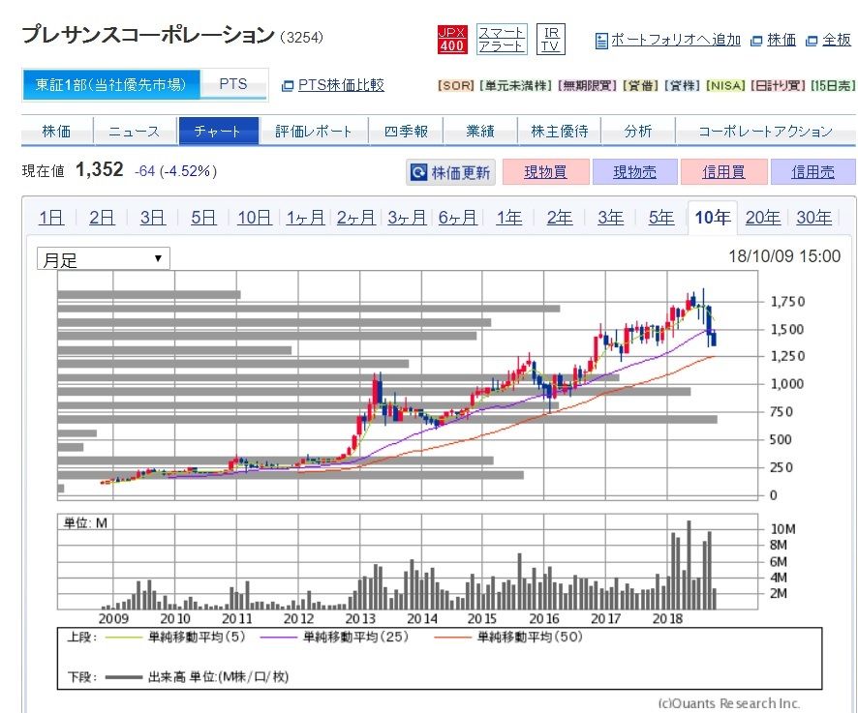Select the 3ヶ月 chart range
Screen dimensions: 858x713
[x=407, y=218]
